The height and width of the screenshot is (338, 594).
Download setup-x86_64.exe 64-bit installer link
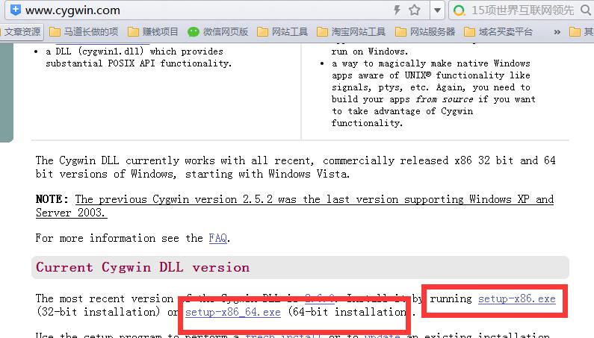233,312
